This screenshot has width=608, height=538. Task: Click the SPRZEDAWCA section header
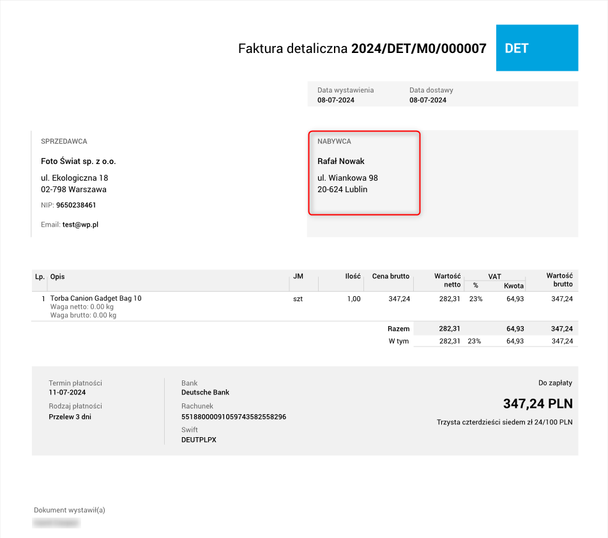[65, 141]
